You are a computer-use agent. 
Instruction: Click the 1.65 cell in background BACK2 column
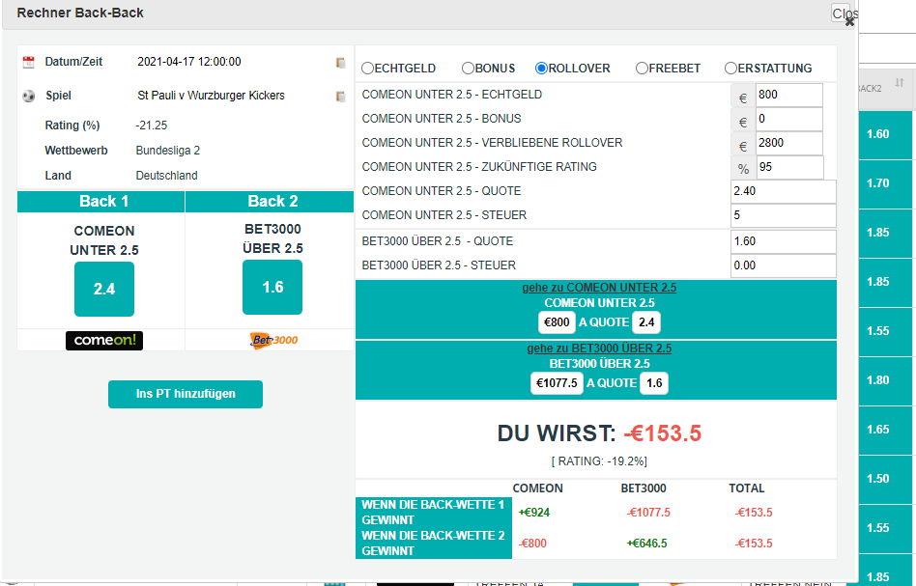pyautogui.click(x=885, y=430)
